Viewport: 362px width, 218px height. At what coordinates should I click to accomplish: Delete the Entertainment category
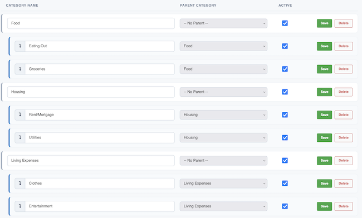pyautogui.click(x=344, y=206)
